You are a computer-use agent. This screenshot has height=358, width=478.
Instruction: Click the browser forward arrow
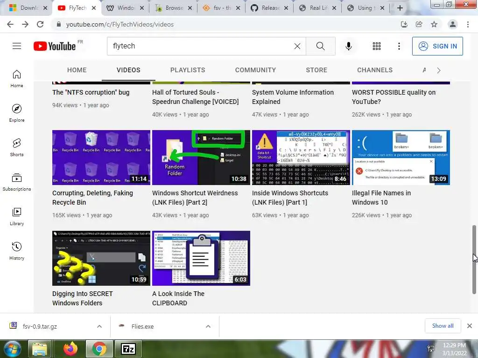tap(25, 24)
